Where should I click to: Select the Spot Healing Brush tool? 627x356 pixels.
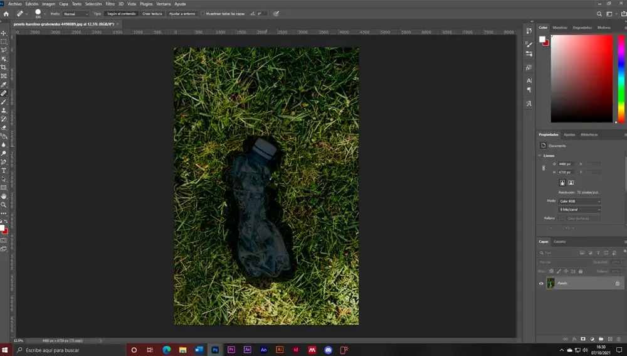(x=4, y=94)
